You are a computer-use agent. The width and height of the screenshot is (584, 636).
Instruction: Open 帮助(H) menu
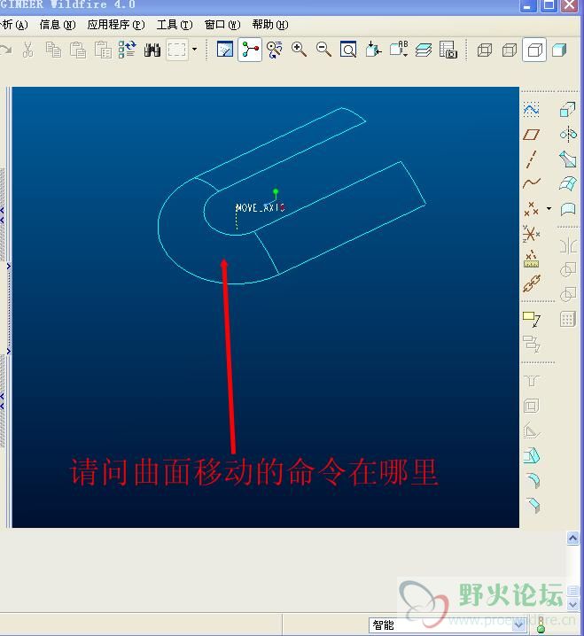click(x=270, y=25)
